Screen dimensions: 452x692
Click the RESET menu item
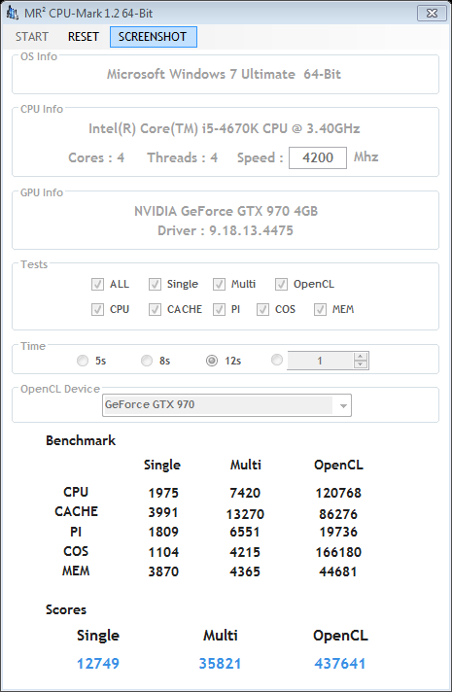point(83,37)
